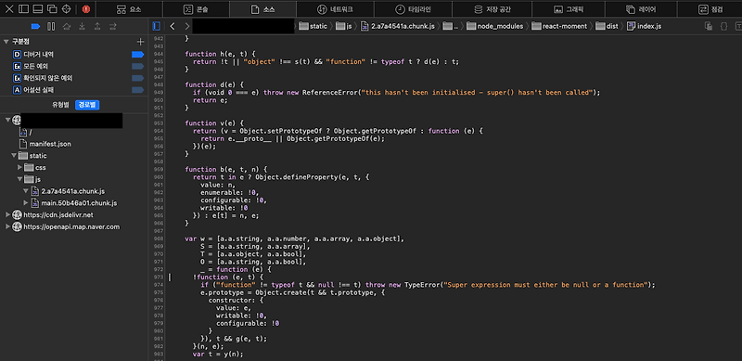Go back in source navigation history
742x361 pixels.
click(173, 26)
